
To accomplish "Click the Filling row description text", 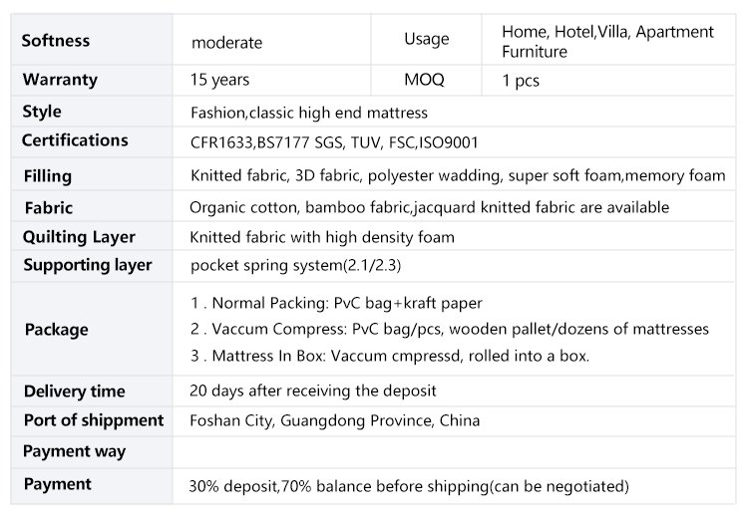I will click(x=458, y=176).
